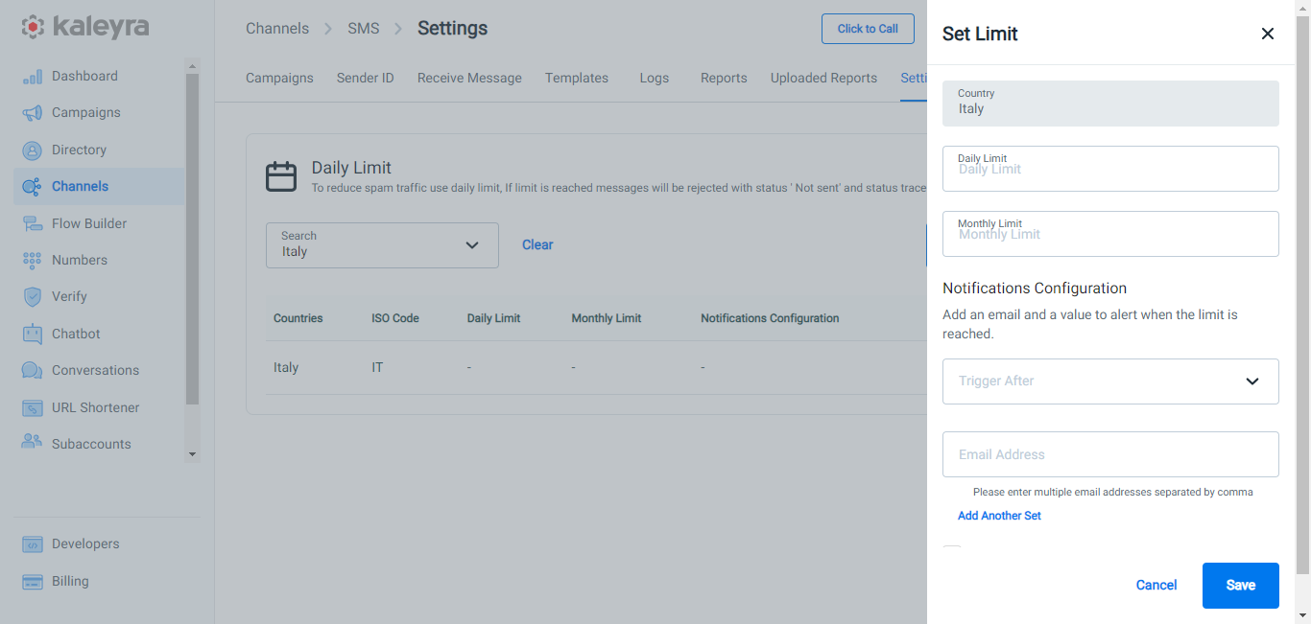Click the ISO Code column header
The image size is (1311, 624).
click(x=395, y=318)
